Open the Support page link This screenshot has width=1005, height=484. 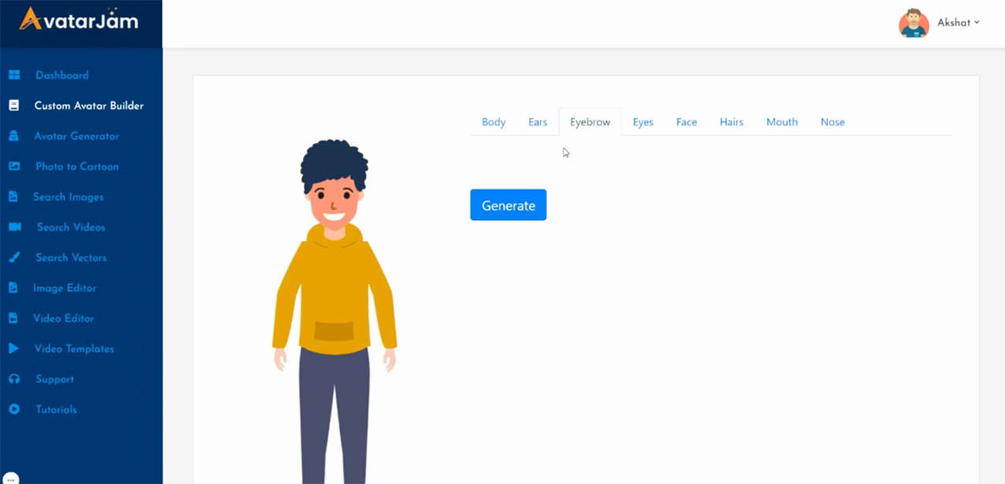[55, 379]
